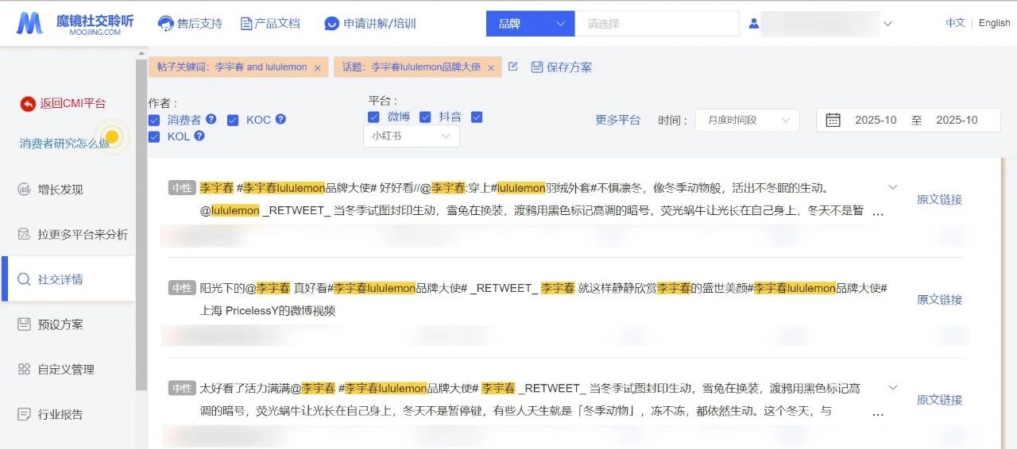This screenshot has width=1017, height=449.
Task: Remove the 帖子关键词 filter tag
Action: point(317,68)
